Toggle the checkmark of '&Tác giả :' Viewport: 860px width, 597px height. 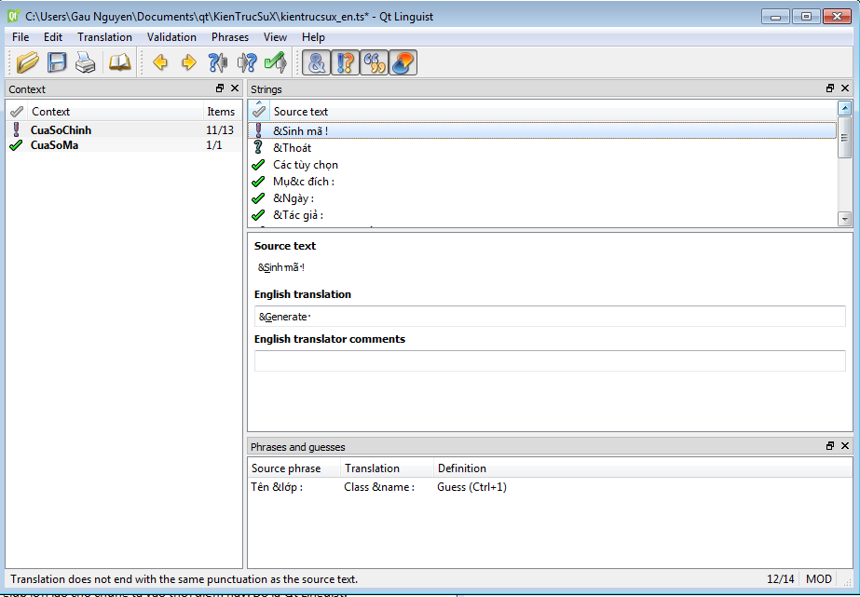[258, 215]
